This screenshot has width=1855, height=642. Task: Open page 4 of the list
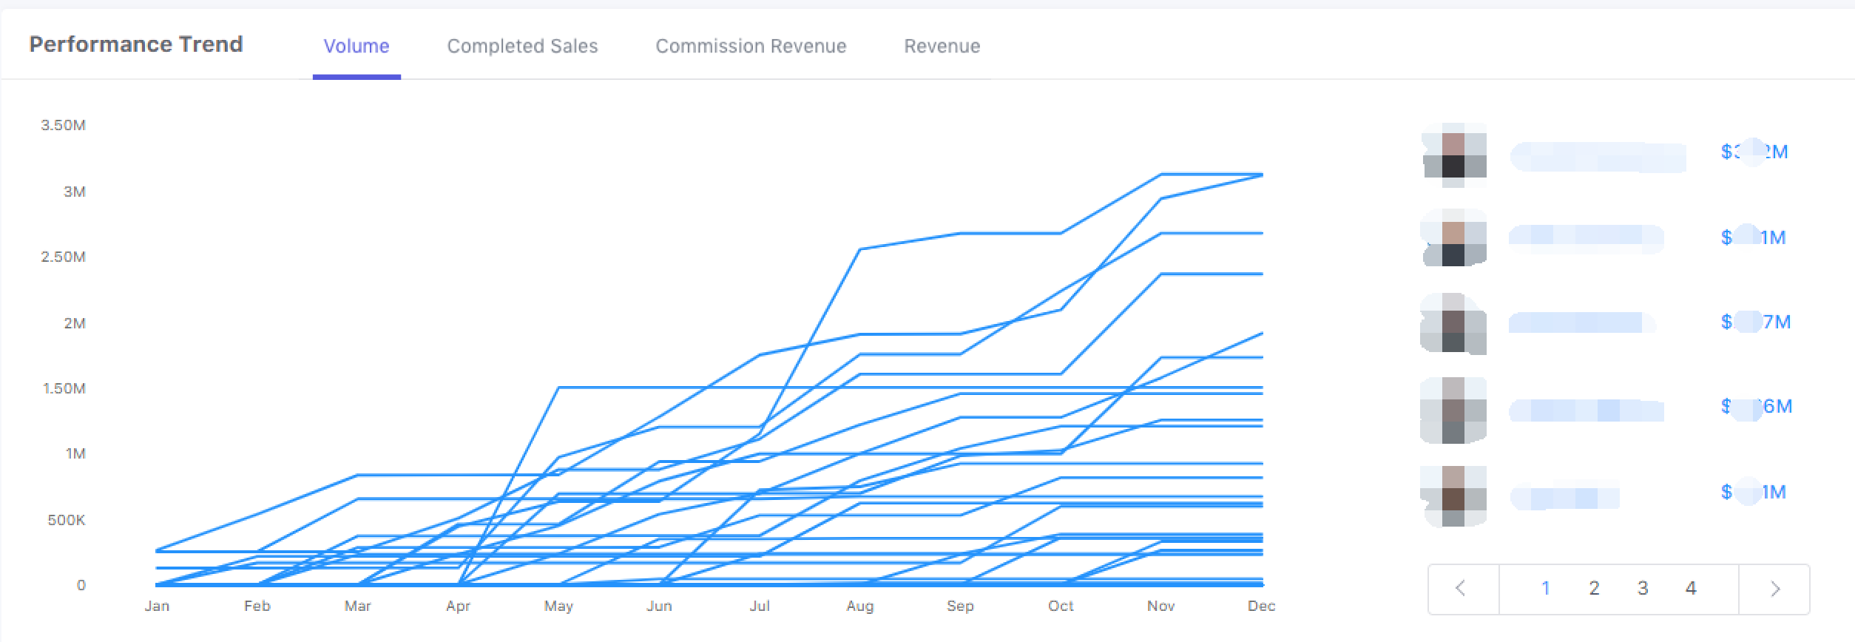[x=1691, y=589]
